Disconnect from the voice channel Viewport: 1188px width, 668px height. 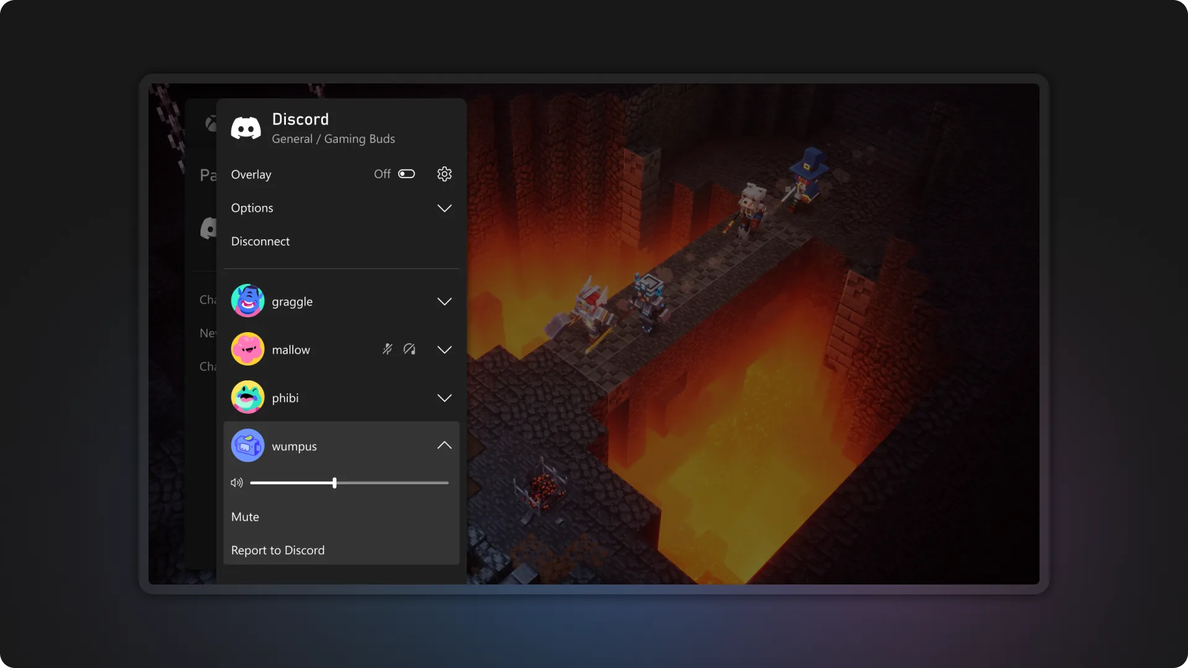coord(260,241)
